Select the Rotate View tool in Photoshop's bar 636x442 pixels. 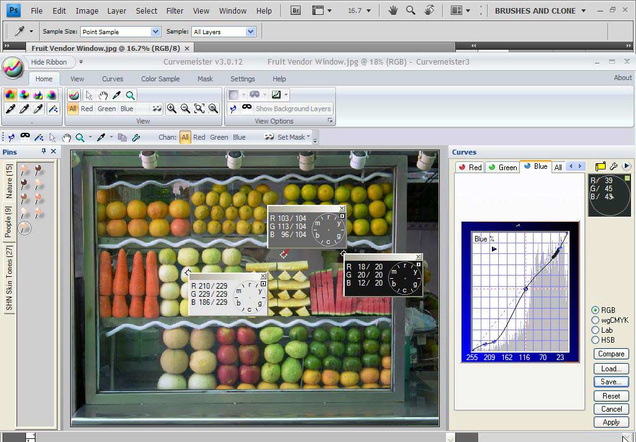429,11
